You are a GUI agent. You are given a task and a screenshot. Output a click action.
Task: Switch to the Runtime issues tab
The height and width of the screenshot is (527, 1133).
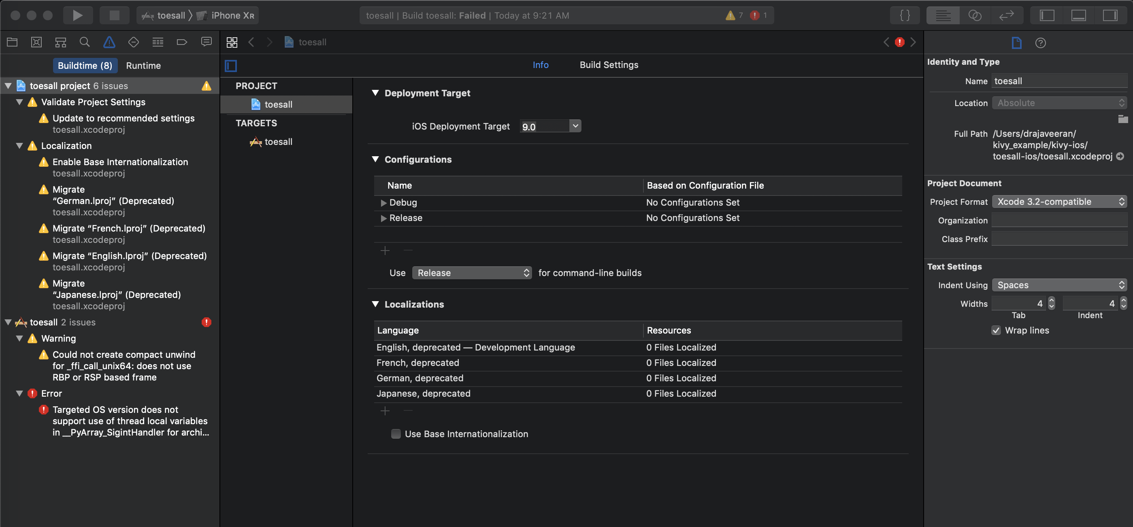(143, 66)
